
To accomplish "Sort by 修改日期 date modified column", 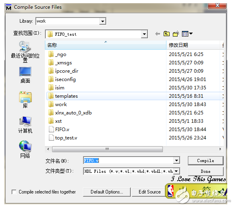I will 193,45.
